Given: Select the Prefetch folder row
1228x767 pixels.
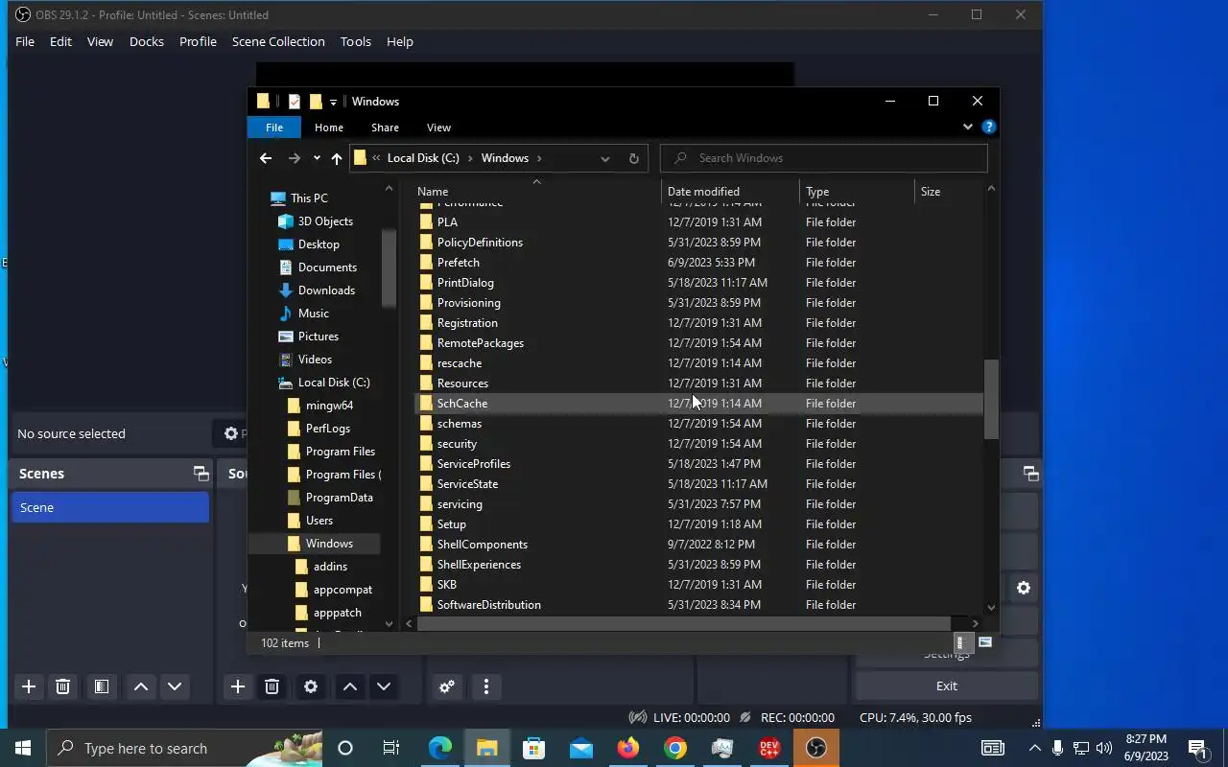Looking at the screenshot, I should coord(698,263).
